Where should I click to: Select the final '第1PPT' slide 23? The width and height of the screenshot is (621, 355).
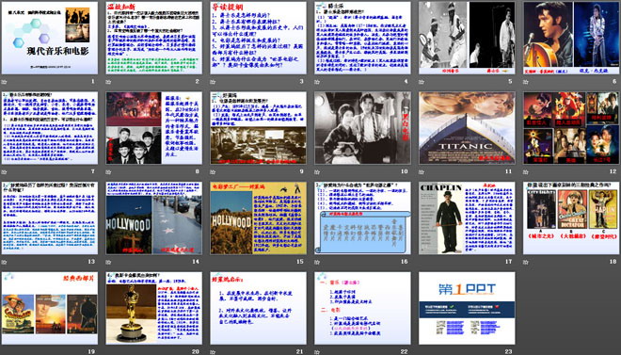coord(467,308)
